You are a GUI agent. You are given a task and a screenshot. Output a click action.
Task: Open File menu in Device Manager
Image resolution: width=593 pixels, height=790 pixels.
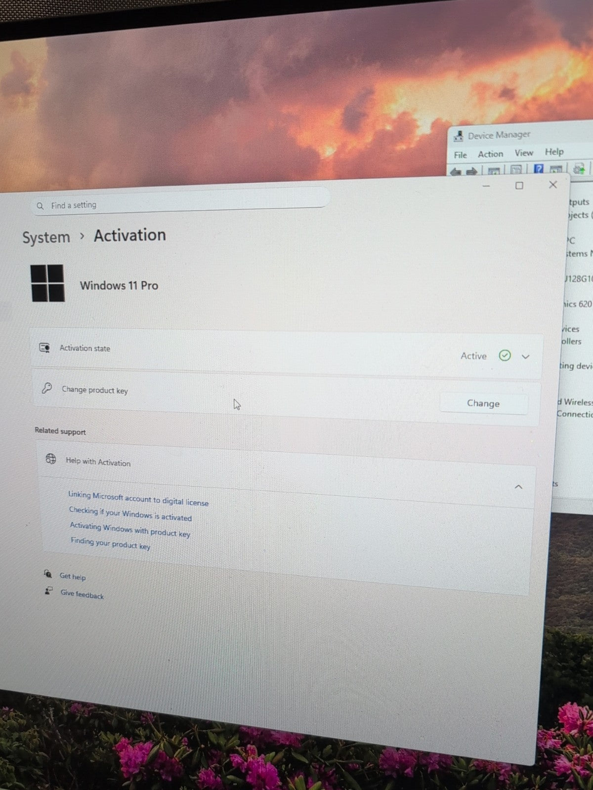(x=461, y=155)
